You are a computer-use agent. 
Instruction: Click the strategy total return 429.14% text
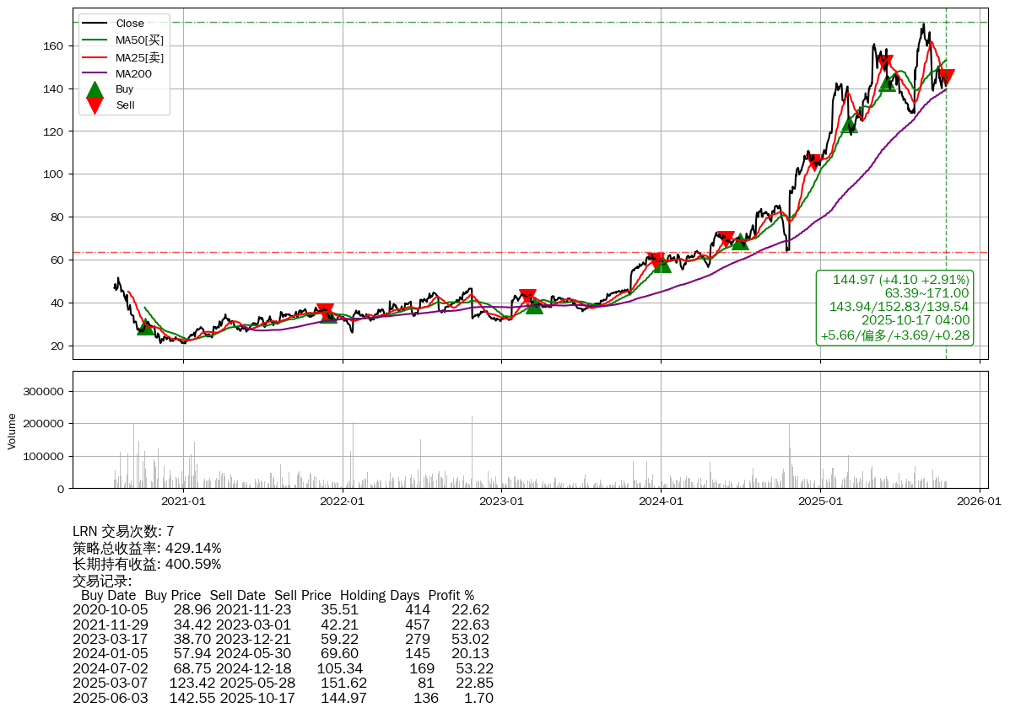click(x=147, y=548)
